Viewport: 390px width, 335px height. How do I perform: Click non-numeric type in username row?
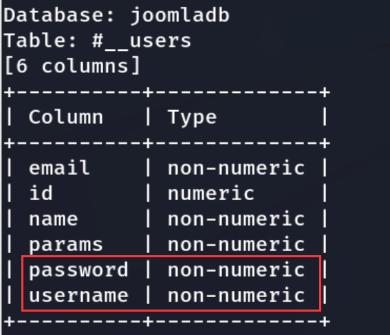tap(237, 296)
